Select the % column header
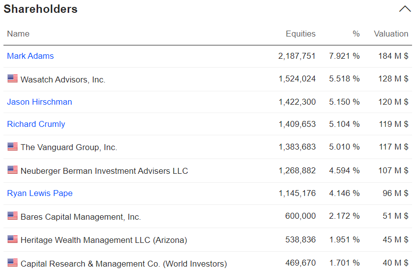The image size is (417, 274). [x=356, y=34]
